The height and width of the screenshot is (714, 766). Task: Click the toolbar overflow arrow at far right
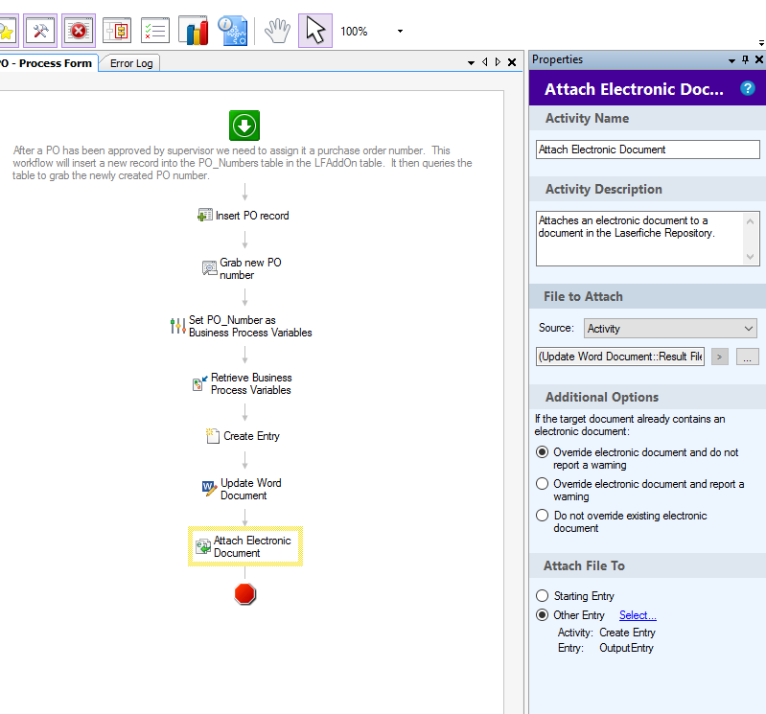(761, 42)
